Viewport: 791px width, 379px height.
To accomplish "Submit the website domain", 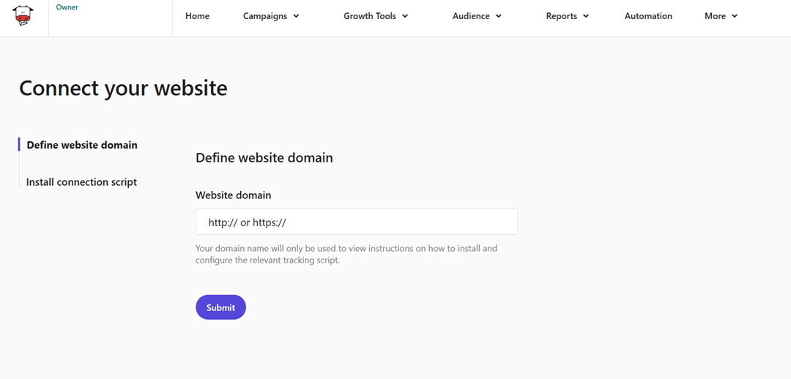I will 221,307.
